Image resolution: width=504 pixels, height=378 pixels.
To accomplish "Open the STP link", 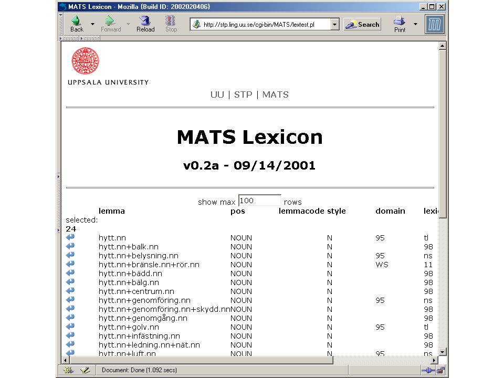I will [243, 94].
